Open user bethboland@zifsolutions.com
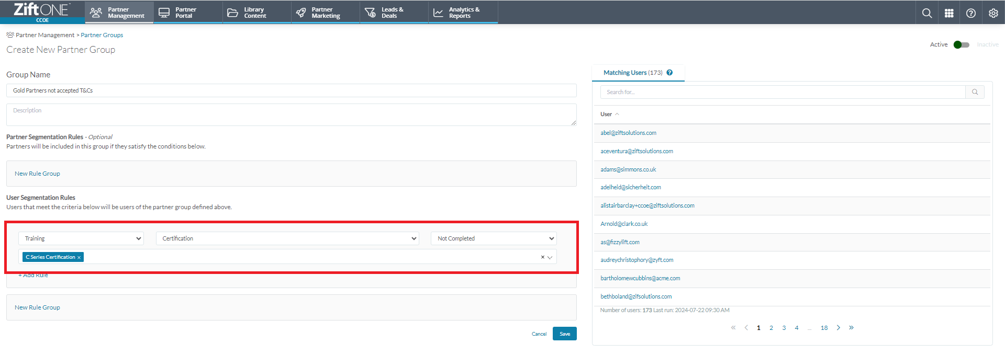Image resolution: width=1005 pixels, height=355 pixels. [x=636, y=296]
